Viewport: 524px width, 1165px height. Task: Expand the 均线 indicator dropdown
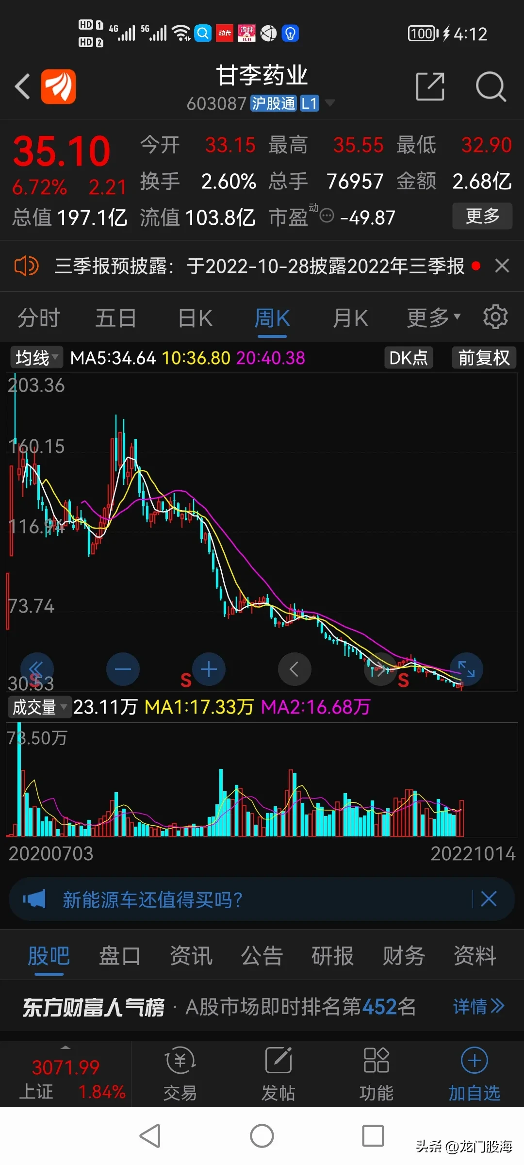[36, 358]
